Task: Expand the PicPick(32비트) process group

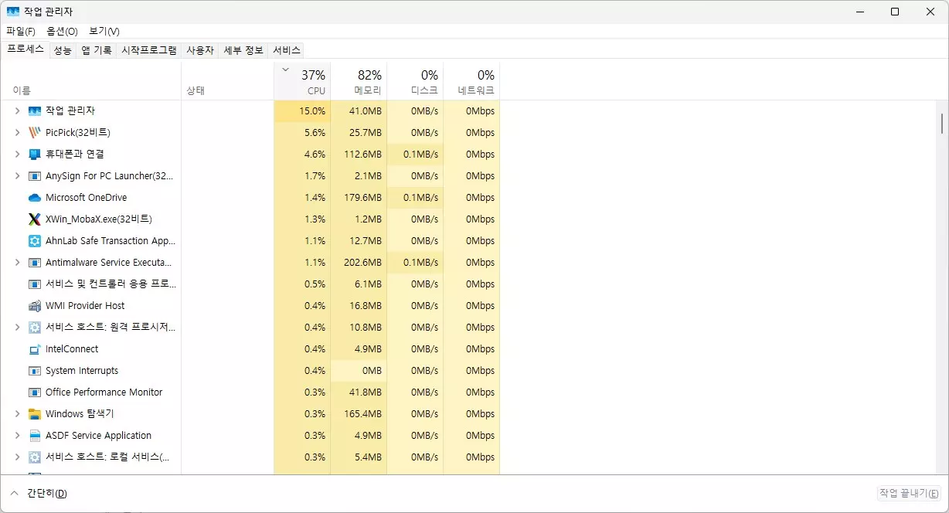Action: pos(17,133)
